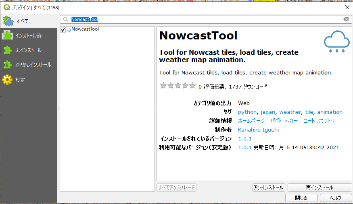
Task: Rate the plugin with second star
Action: pos(171,86)
